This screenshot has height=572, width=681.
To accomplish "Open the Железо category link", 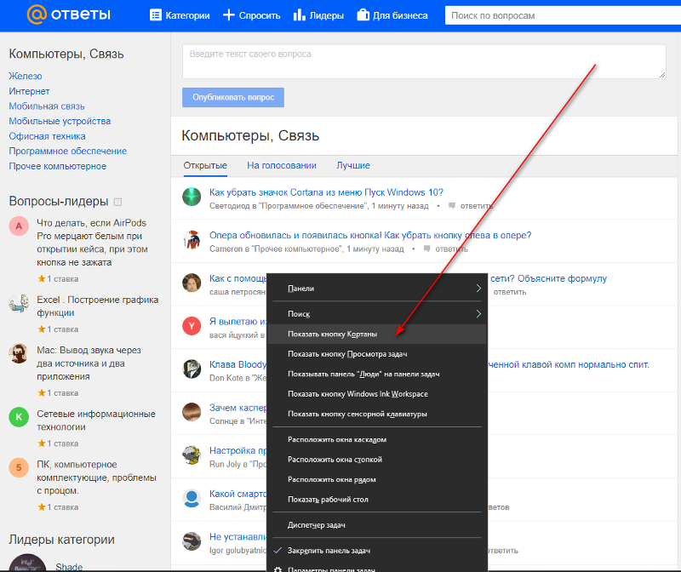I will click(26, 76).
